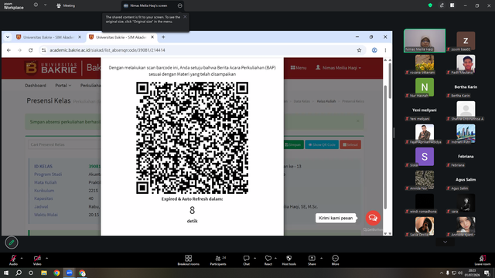Open the Participants panel

[218, 260]
